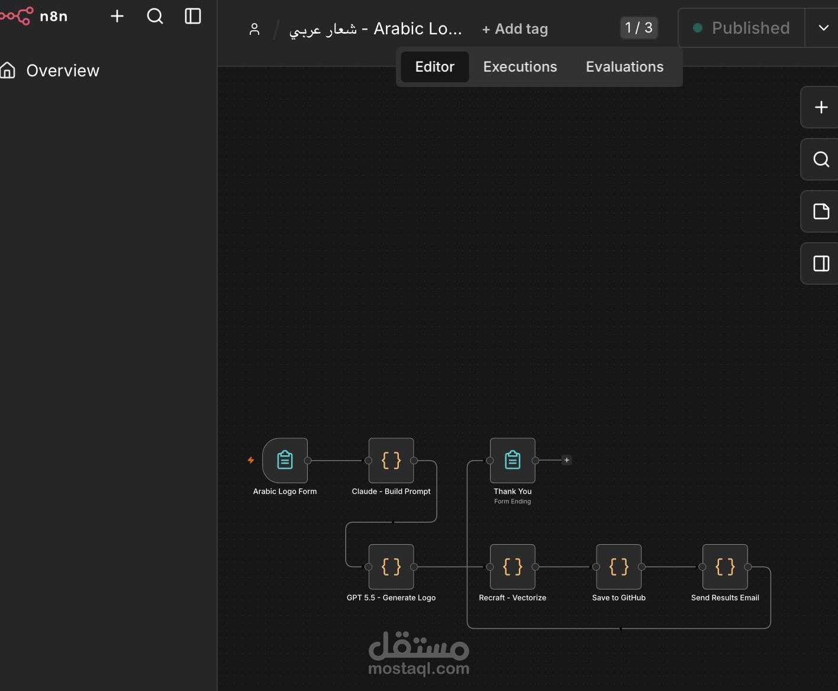The image size is (838, 691).
Task: Click the Recraft - Vectorize label
Action: (x=513, y=598)
